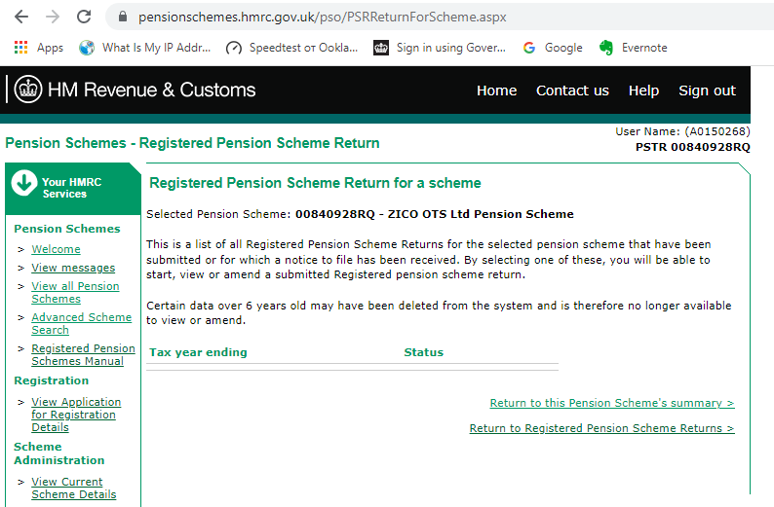
Task: Open the Google bookmark
Action: pyautogui.click(x=553, y=48)
